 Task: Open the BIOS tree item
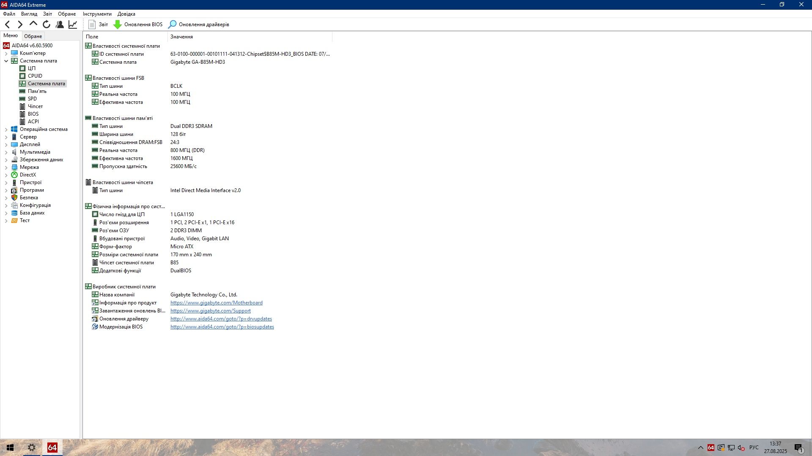[33, 114]
